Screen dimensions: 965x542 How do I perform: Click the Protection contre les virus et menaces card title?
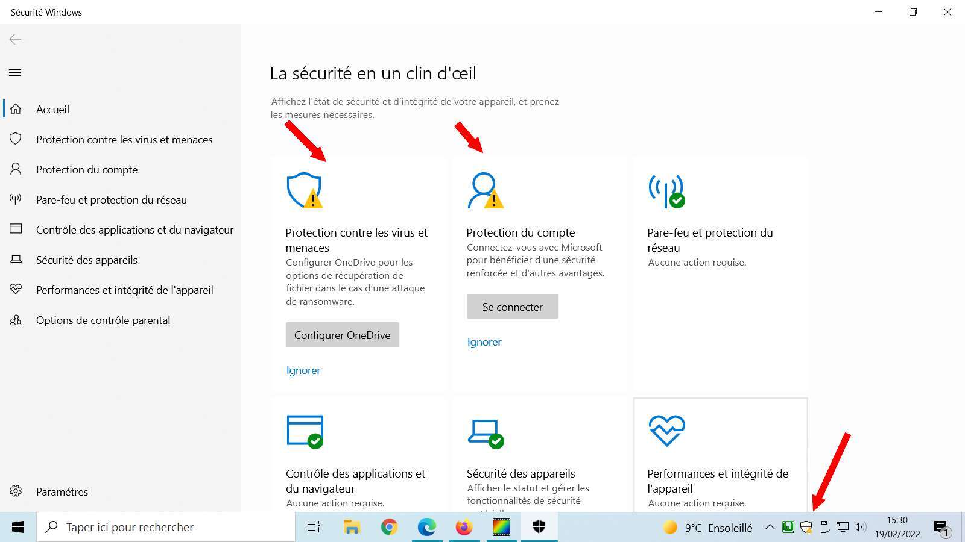coord(356,240)
